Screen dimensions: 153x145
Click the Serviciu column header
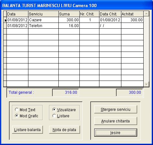tap(43, 14)
